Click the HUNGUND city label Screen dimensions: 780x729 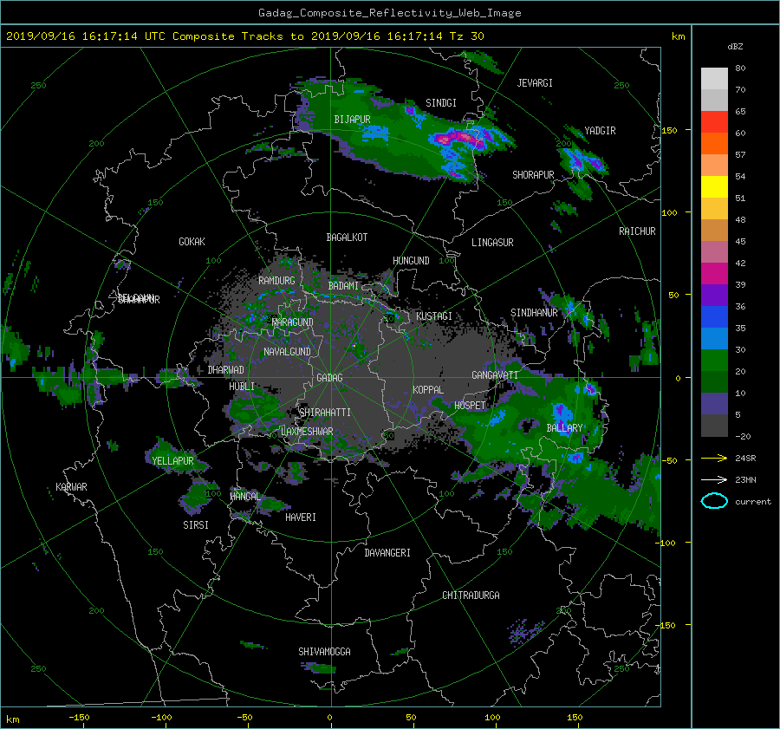[x=411, y=261]
